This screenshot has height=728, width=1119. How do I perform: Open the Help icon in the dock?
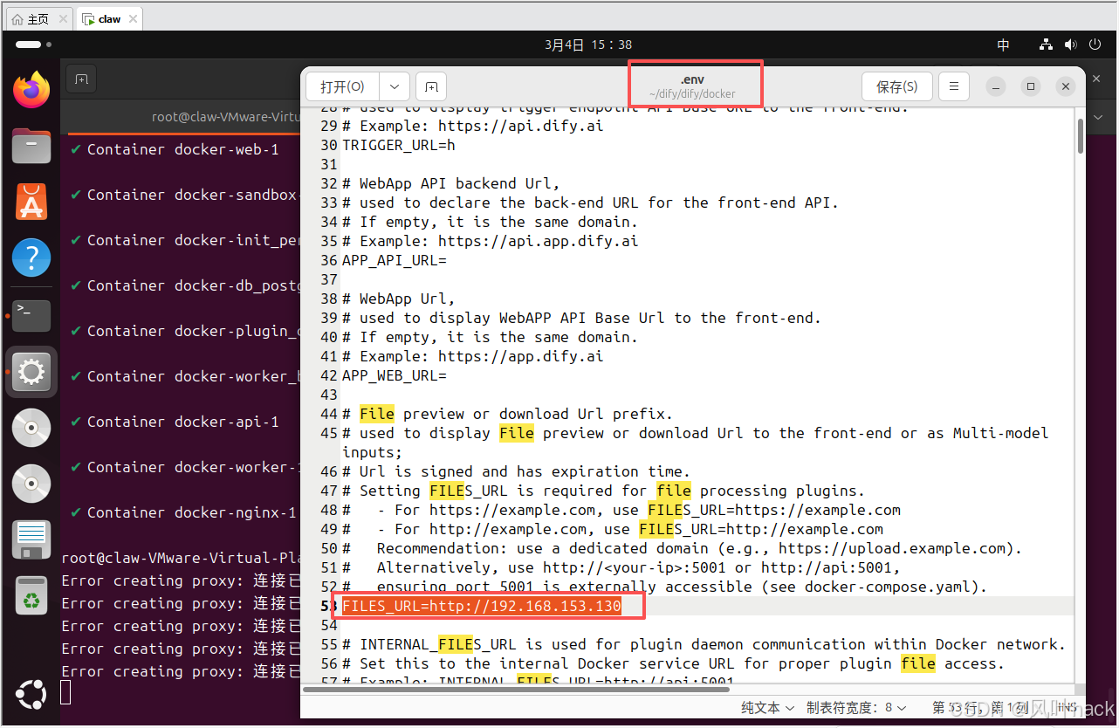click(x=31, y=258)
